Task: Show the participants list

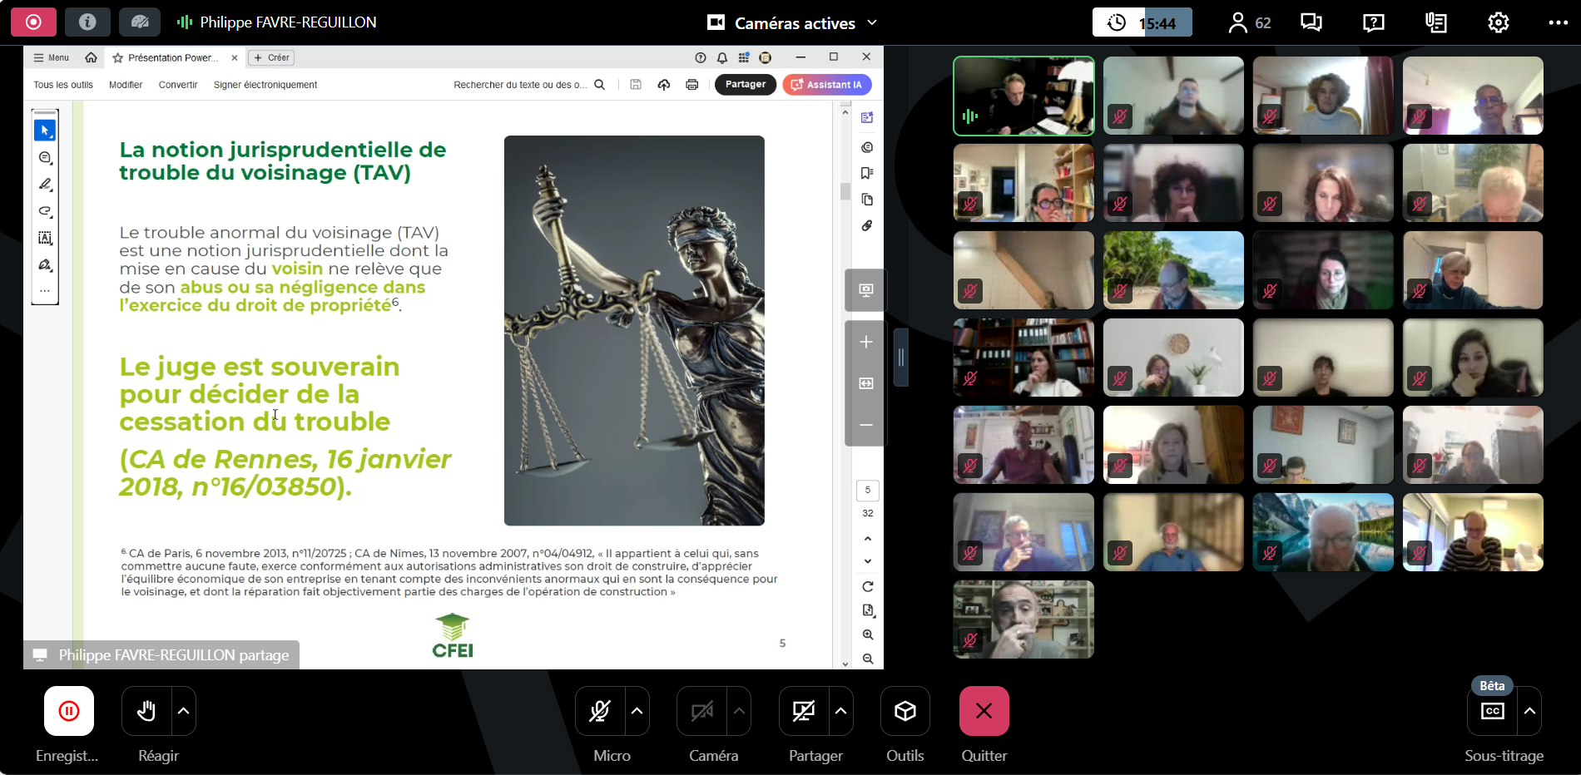Action: coord(1249,22)
